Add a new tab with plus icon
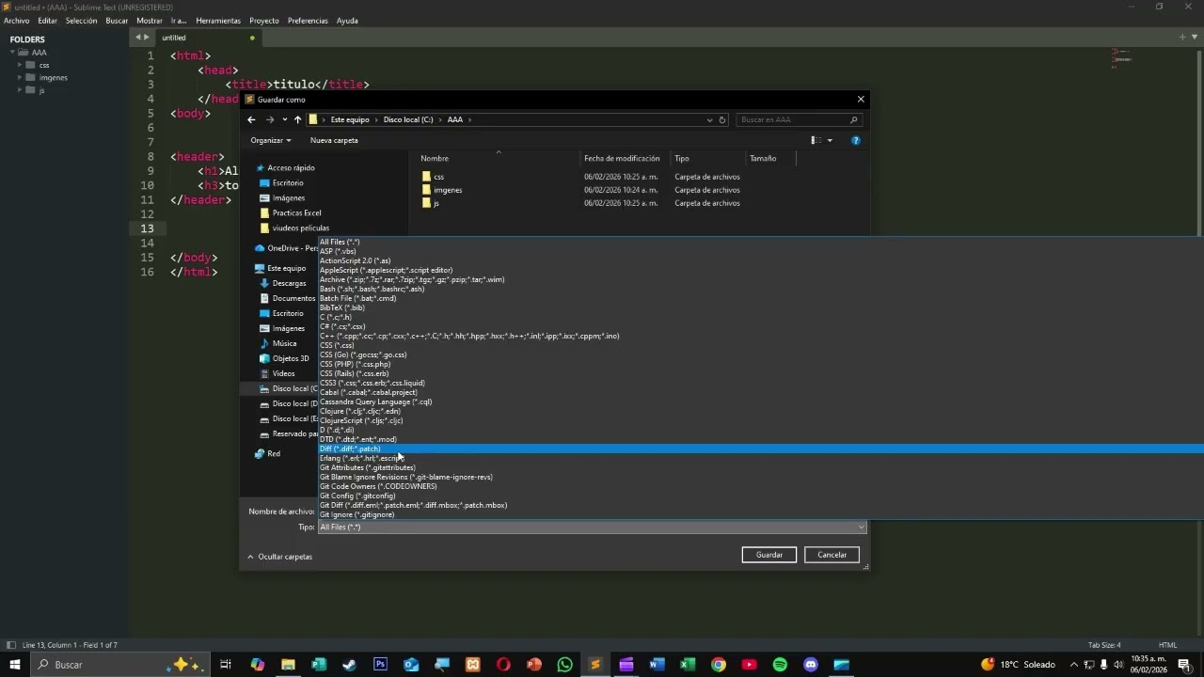 point(1182,38)
